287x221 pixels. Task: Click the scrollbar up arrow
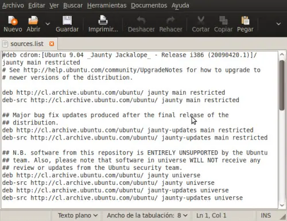[x=282, y=55]
